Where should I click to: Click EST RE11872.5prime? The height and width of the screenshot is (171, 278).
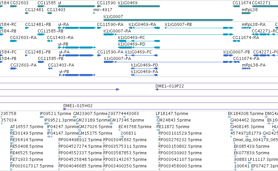point(173,127)
